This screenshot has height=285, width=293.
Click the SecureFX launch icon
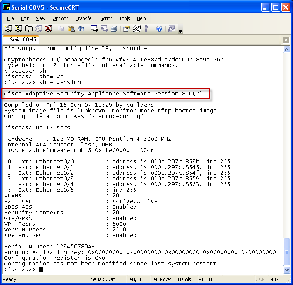point(172,29)
